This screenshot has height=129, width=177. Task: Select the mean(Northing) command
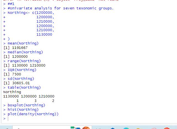click(x=23, y=43)
